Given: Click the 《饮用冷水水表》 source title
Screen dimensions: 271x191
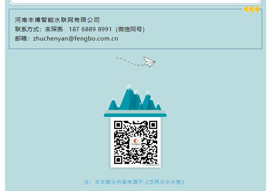Looking at the screenshot, I should pos(165,182).
